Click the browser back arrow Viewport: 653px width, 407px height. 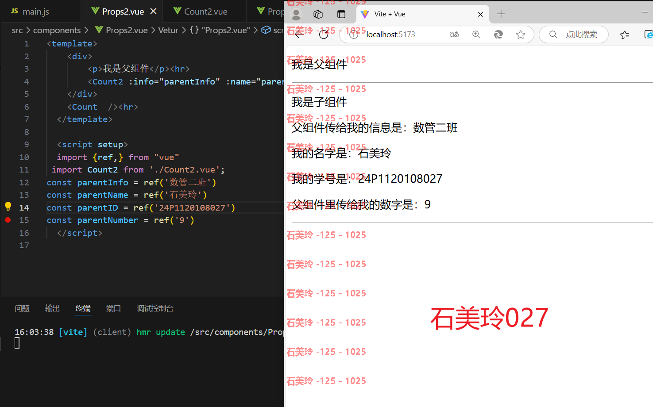tap(298, 35)
